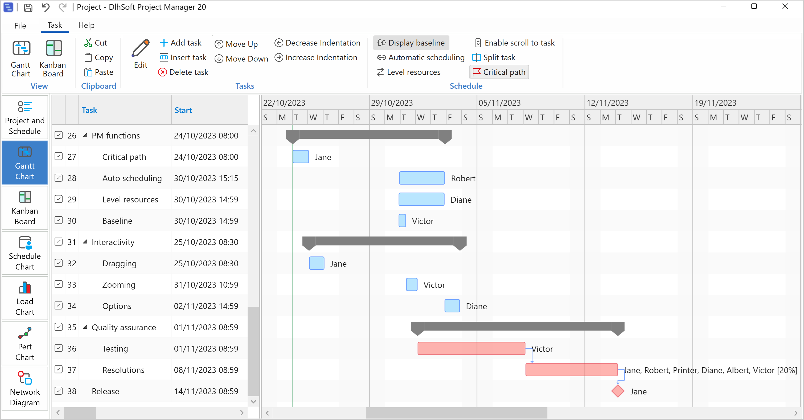Uncheck the Testing task checkbox
This screenshot has height=420, width=804.
tap(59, 348)
